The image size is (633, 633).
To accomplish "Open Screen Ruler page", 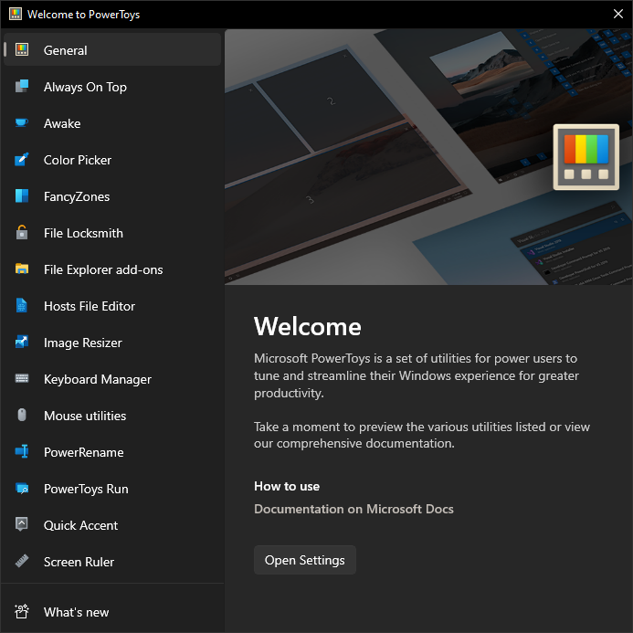I will (112, 562).
